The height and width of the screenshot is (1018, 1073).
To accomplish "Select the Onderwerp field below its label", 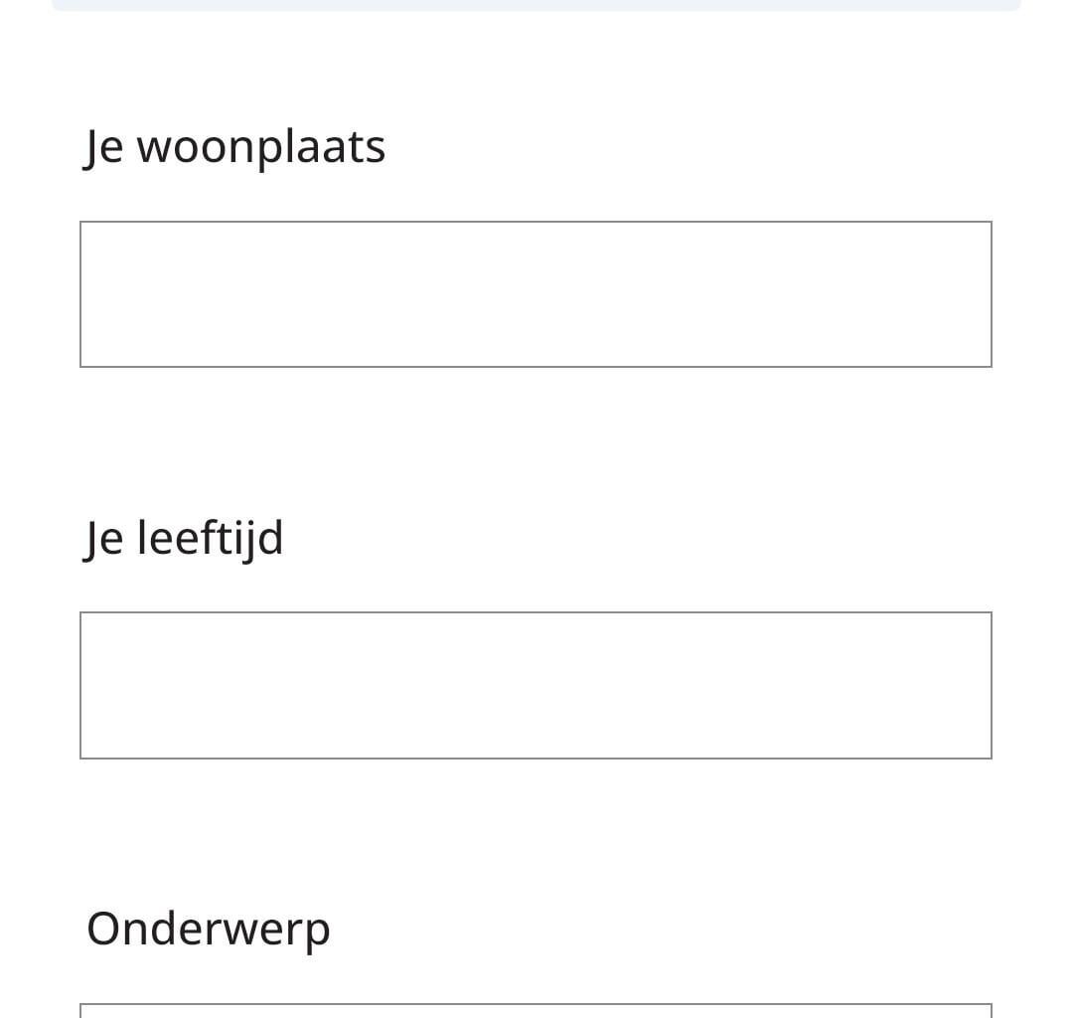I will pos(536,1011).
